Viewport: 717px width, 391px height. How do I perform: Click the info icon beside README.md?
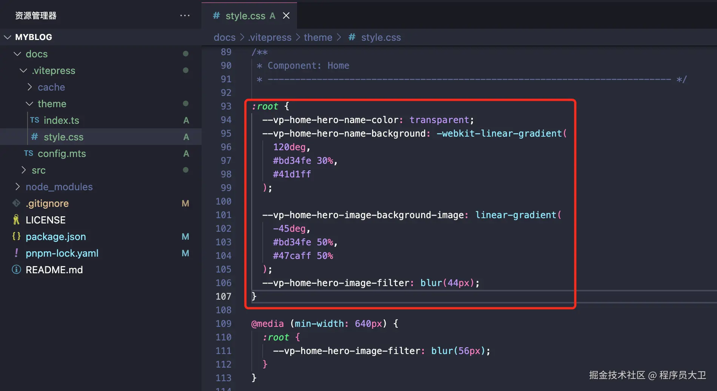pos(16,269)
